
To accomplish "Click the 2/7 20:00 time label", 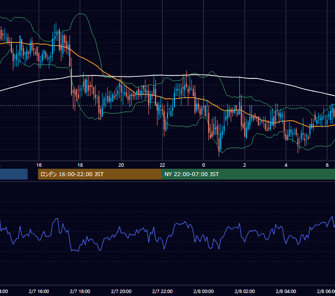I will pyautogui.click(x=121, y=291).
